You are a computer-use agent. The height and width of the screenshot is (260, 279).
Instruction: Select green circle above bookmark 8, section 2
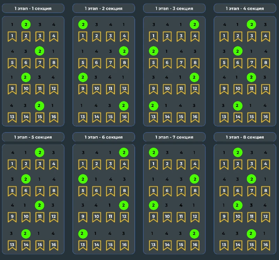point(124,51)
